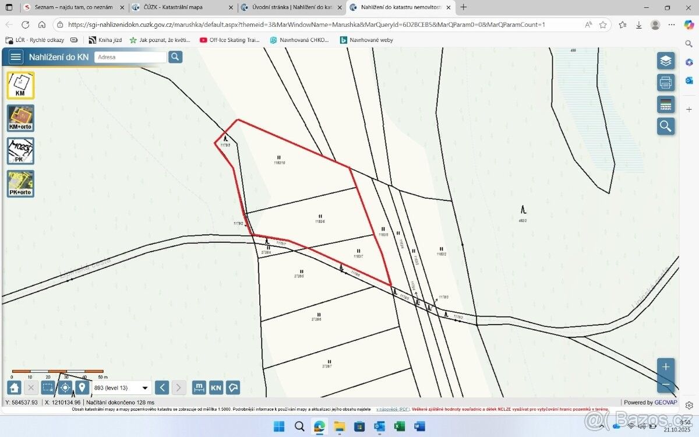Zoom in with the plus button
Viewport: 699px width, 437px height.
point(666,367)
